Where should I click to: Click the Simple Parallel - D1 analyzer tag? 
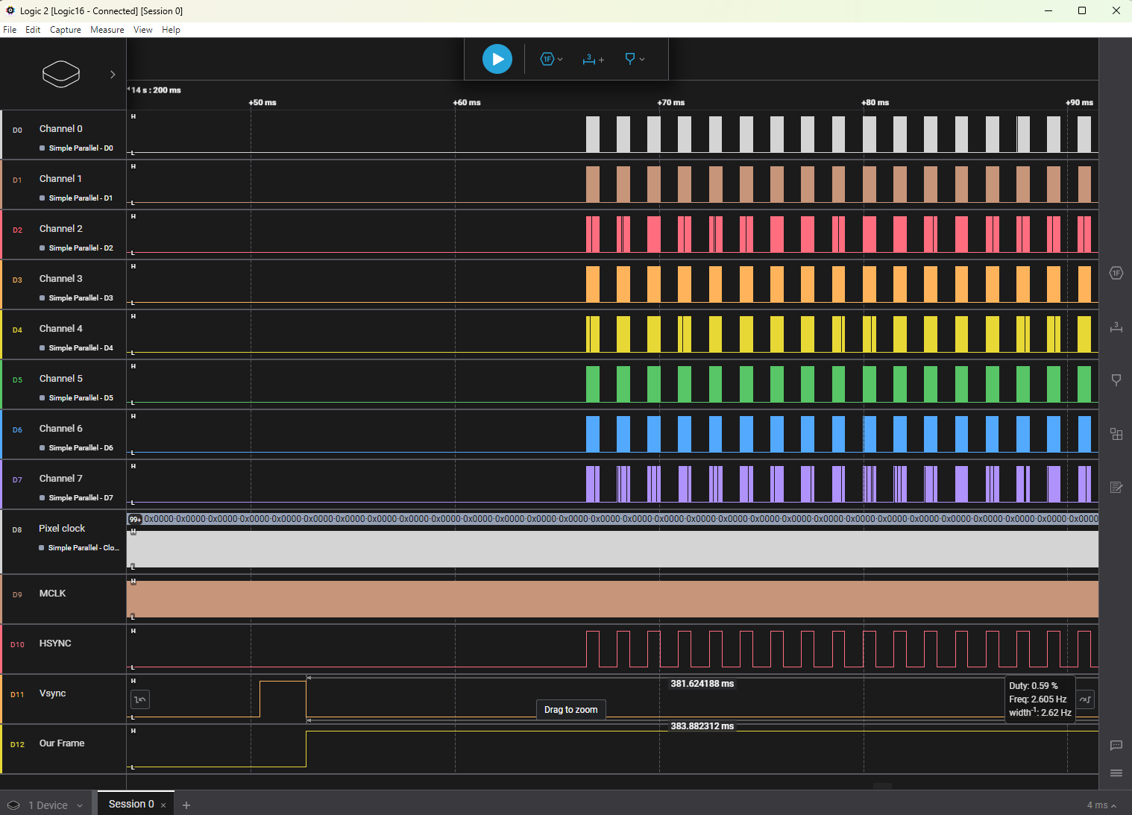tap(76, 198)
